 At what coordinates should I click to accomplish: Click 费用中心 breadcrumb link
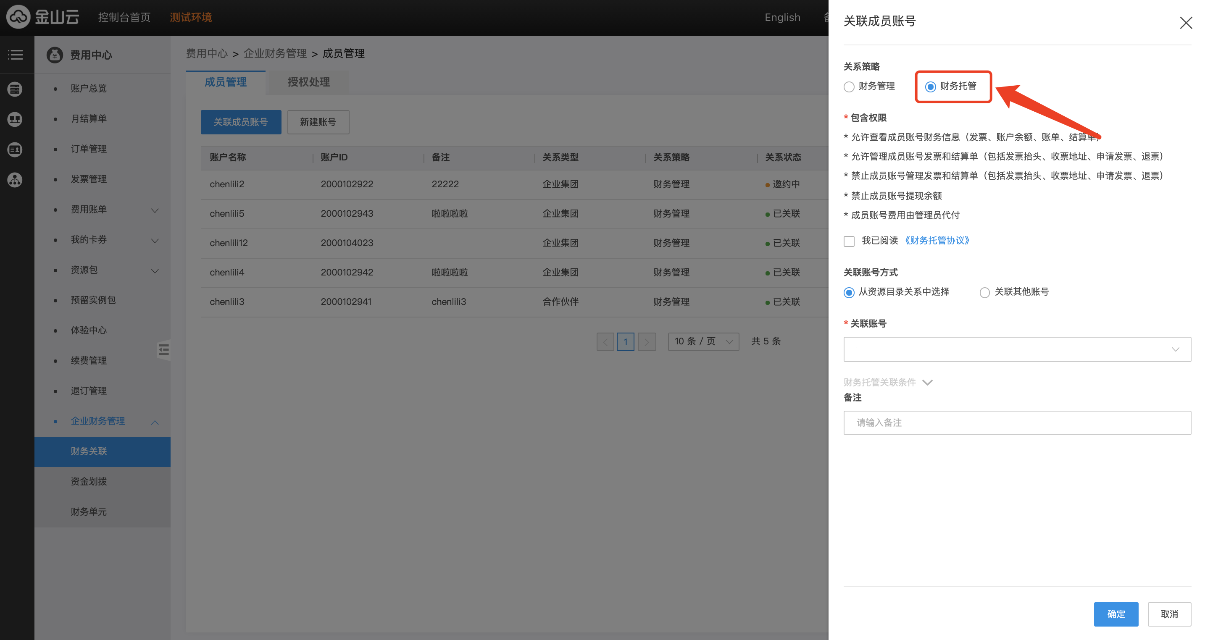click(x=207, y=53)
